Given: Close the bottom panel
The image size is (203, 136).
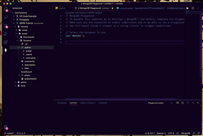Looking at the screenshot, I should [x=198, y=103].
